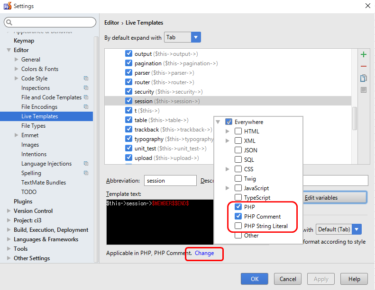Focus the settings search field
The width and height of the screenshot is (375, 290).
50,22
